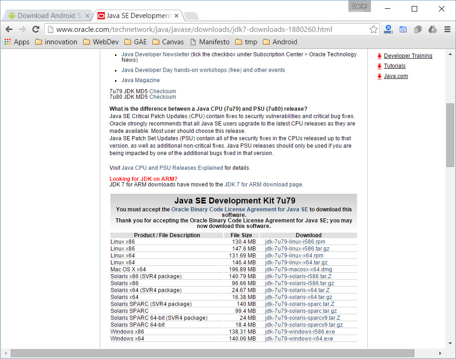The width and height of the screenshot is (456, 359).
Task: Open the tmp bookmark folder
Action: tap(246, 42)
